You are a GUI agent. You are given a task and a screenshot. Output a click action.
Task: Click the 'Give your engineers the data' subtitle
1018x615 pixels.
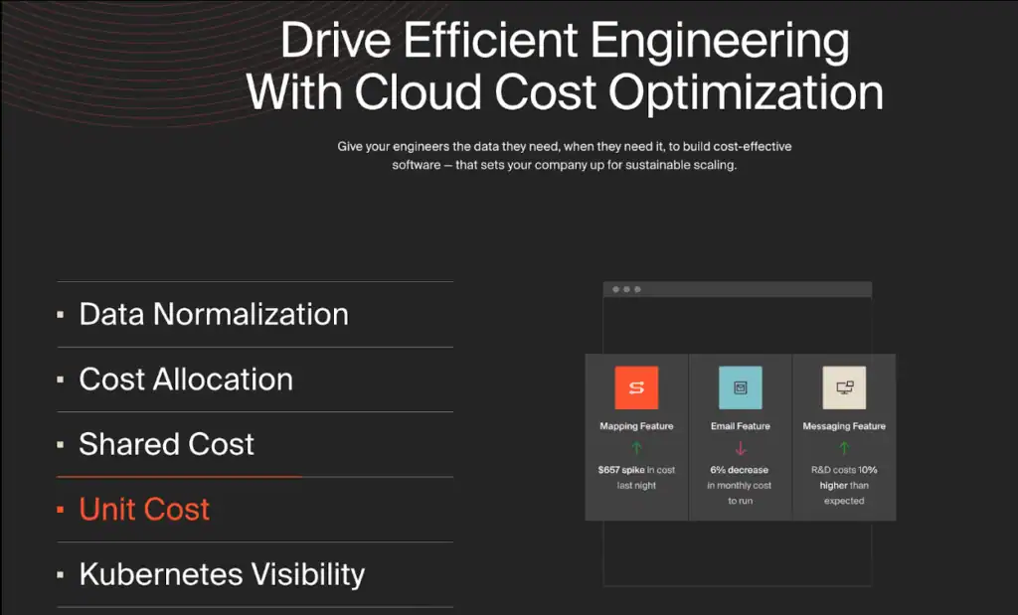coord(565,156)
